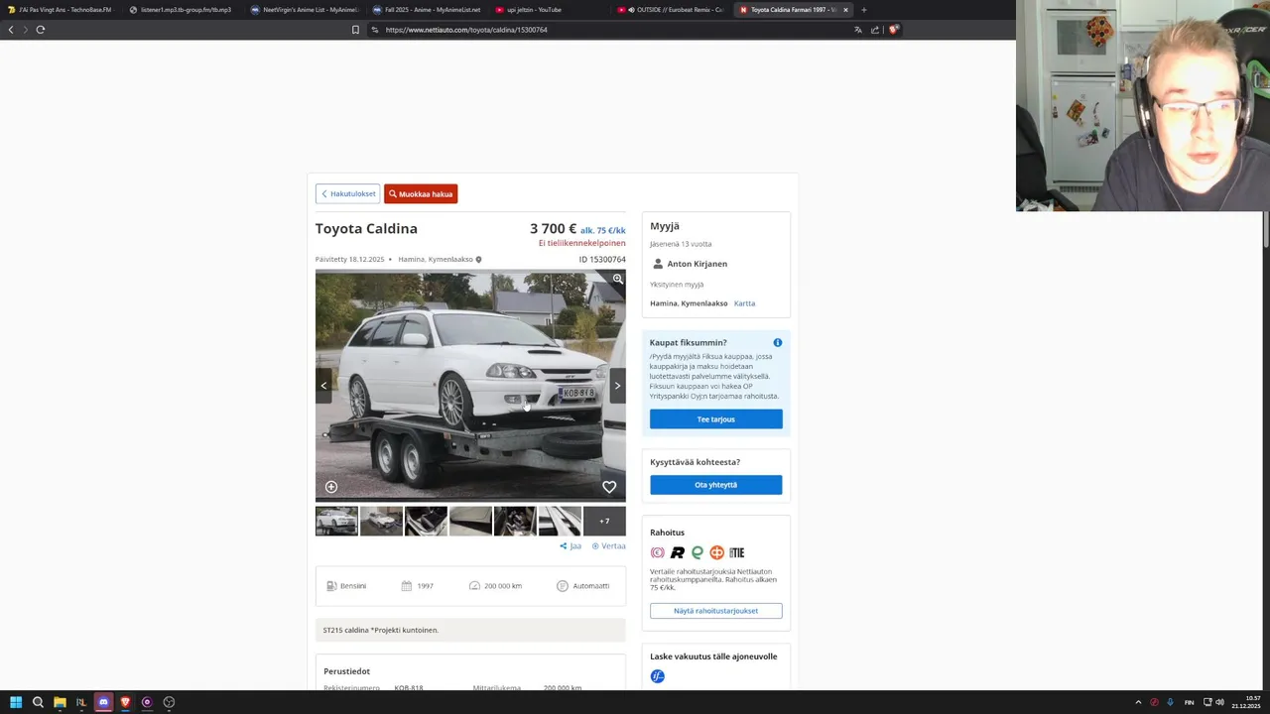Viewport: 1270px width, 714px height.
Task: Open the If insurance logo
Action: 657,676
